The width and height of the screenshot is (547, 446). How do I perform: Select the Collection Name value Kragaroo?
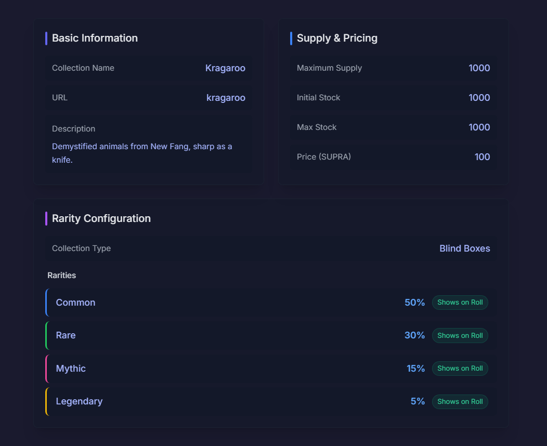tap(225, 68)
